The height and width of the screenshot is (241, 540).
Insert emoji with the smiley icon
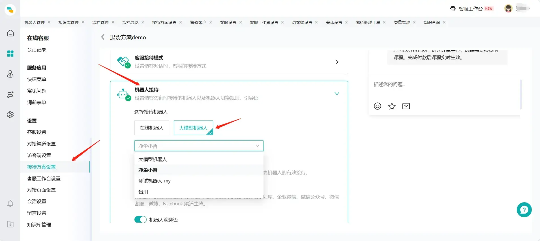(x=378, y=106)
